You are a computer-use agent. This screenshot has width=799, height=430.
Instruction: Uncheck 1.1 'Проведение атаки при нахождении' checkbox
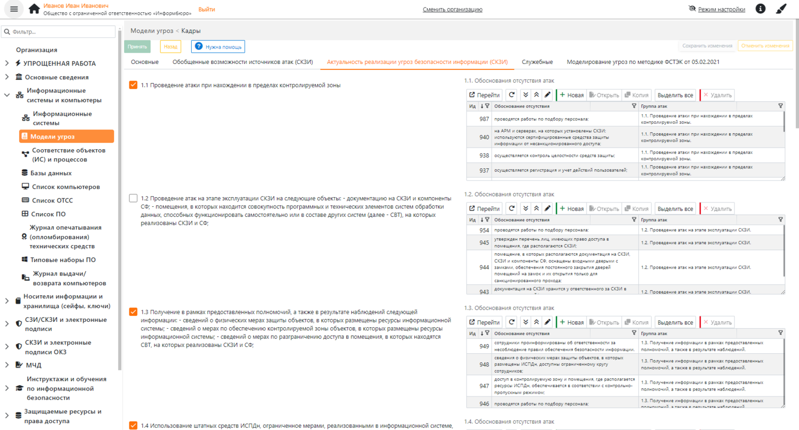134,85
